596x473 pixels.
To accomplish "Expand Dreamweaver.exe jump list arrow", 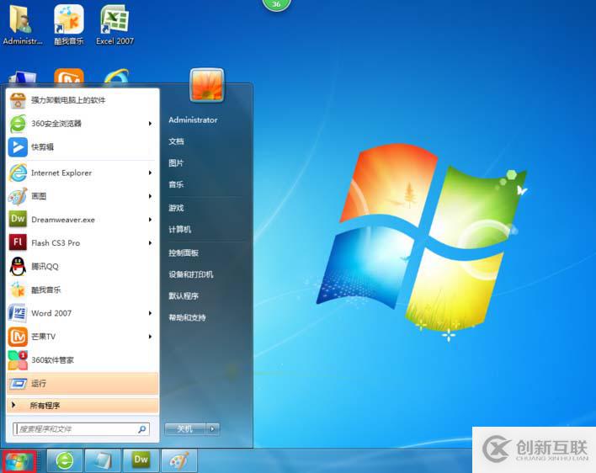I will point(150,220).
